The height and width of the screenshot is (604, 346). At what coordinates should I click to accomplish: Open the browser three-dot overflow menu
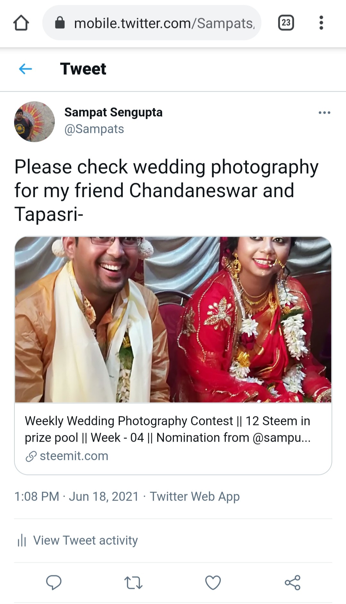click(321, 23)
